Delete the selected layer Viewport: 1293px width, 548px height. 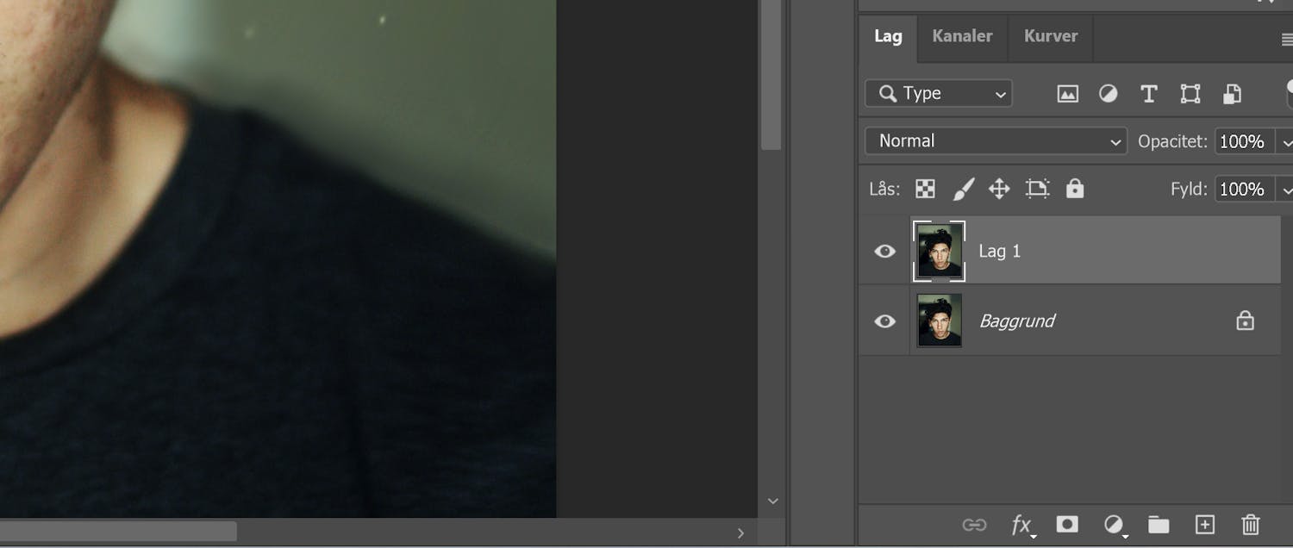coord(1251,524)
